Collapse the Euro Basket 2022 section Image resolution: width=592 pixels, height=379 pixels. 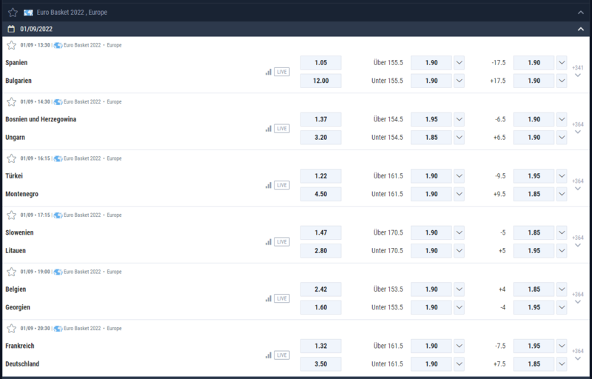(x=581, y=13)
